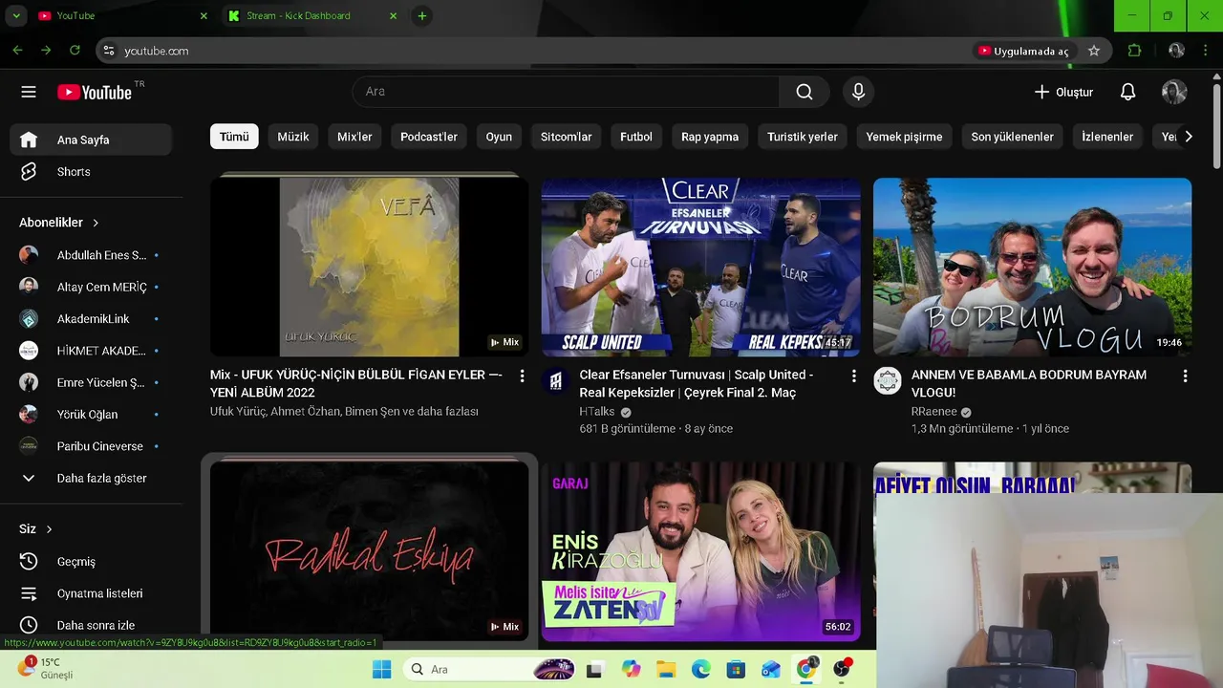Open the browser tab search dropdown
This screenshot has width=1223, height=688.
pos(16,16)
